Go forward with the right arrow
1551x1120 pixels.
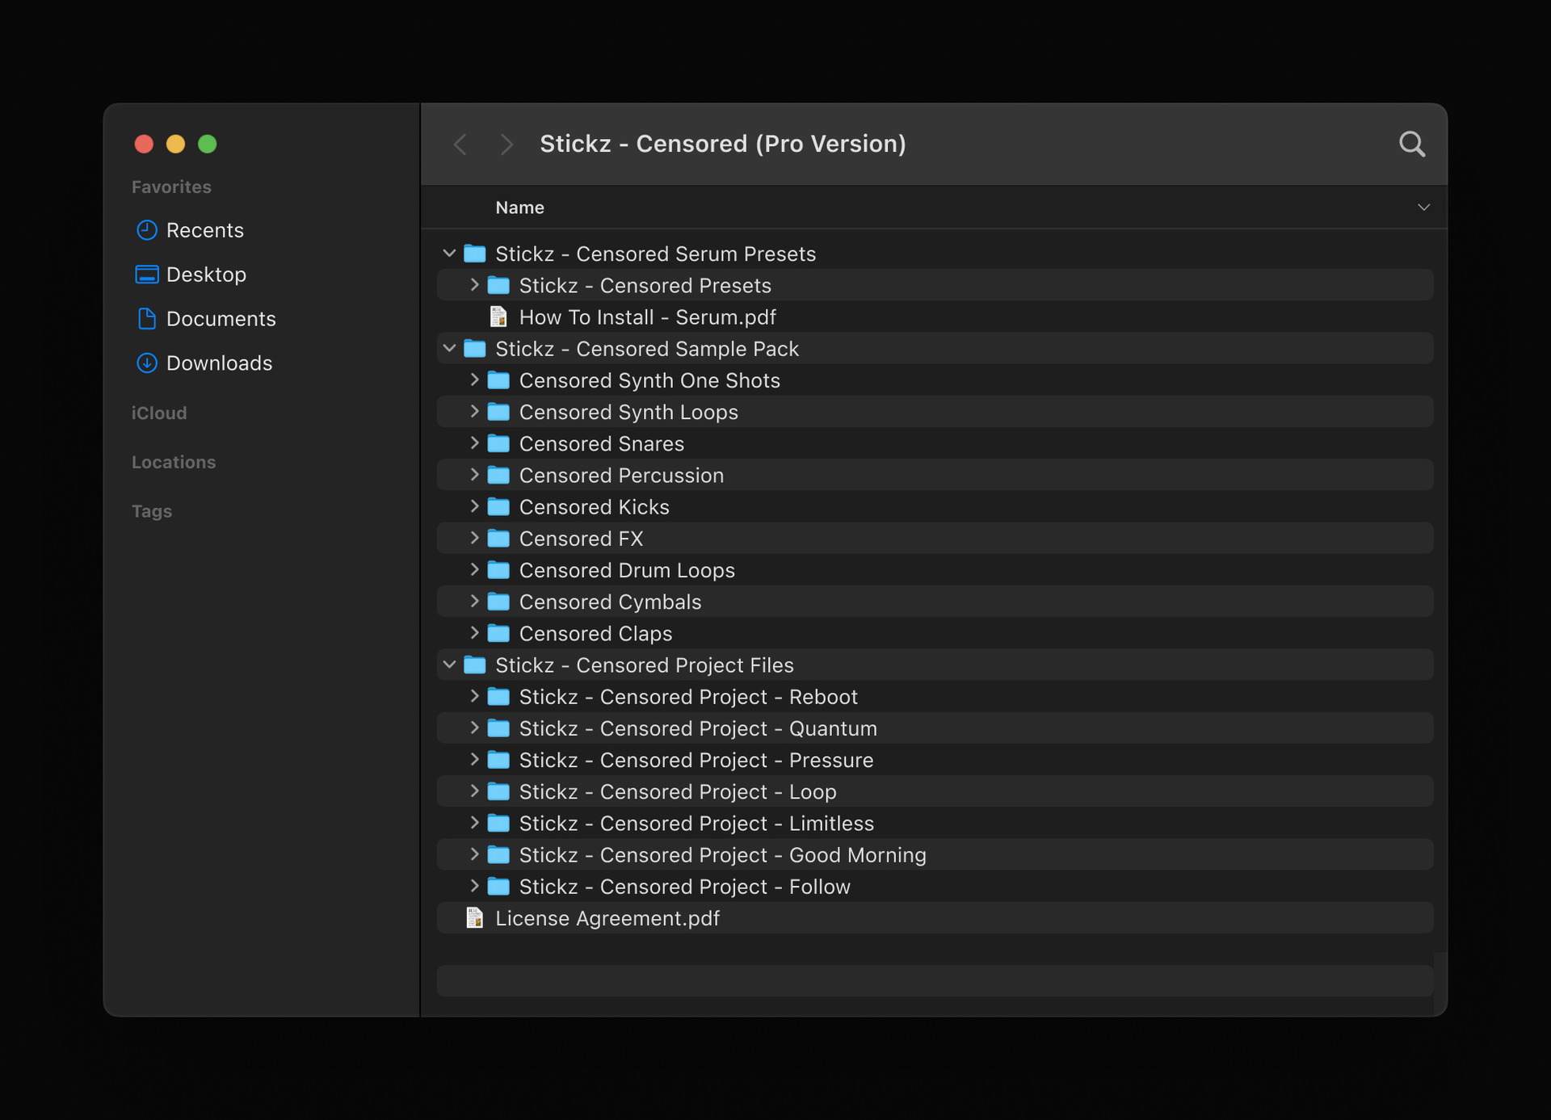[x=506, y=145]
